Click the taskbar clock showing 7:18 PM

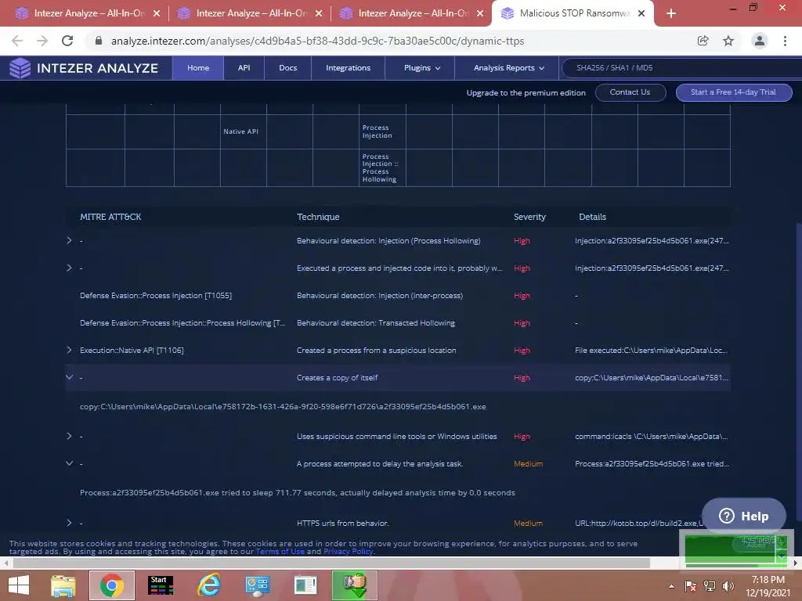pyautogui.click(x=768, y=585)
